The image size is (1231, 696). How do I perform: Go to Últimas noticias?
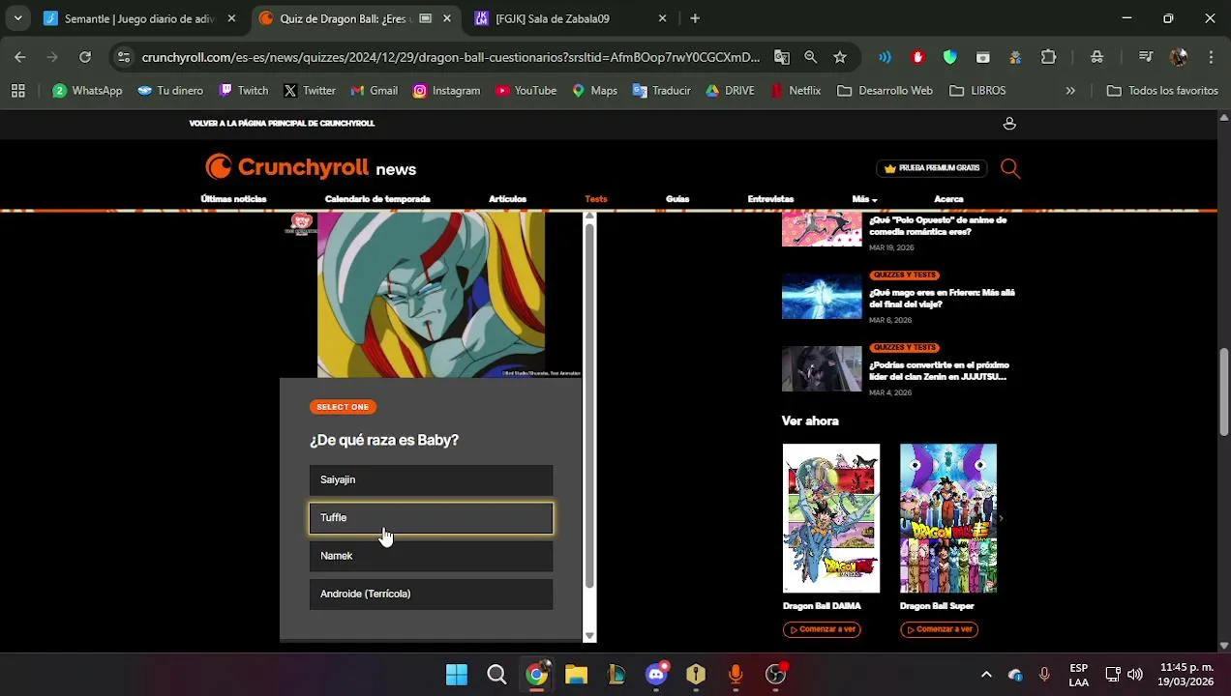click(x=233, y=199)
